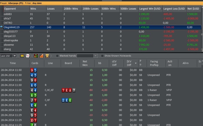Click the Line column header
This screenshot has width=203, height=126.
(x=52, y=63)
